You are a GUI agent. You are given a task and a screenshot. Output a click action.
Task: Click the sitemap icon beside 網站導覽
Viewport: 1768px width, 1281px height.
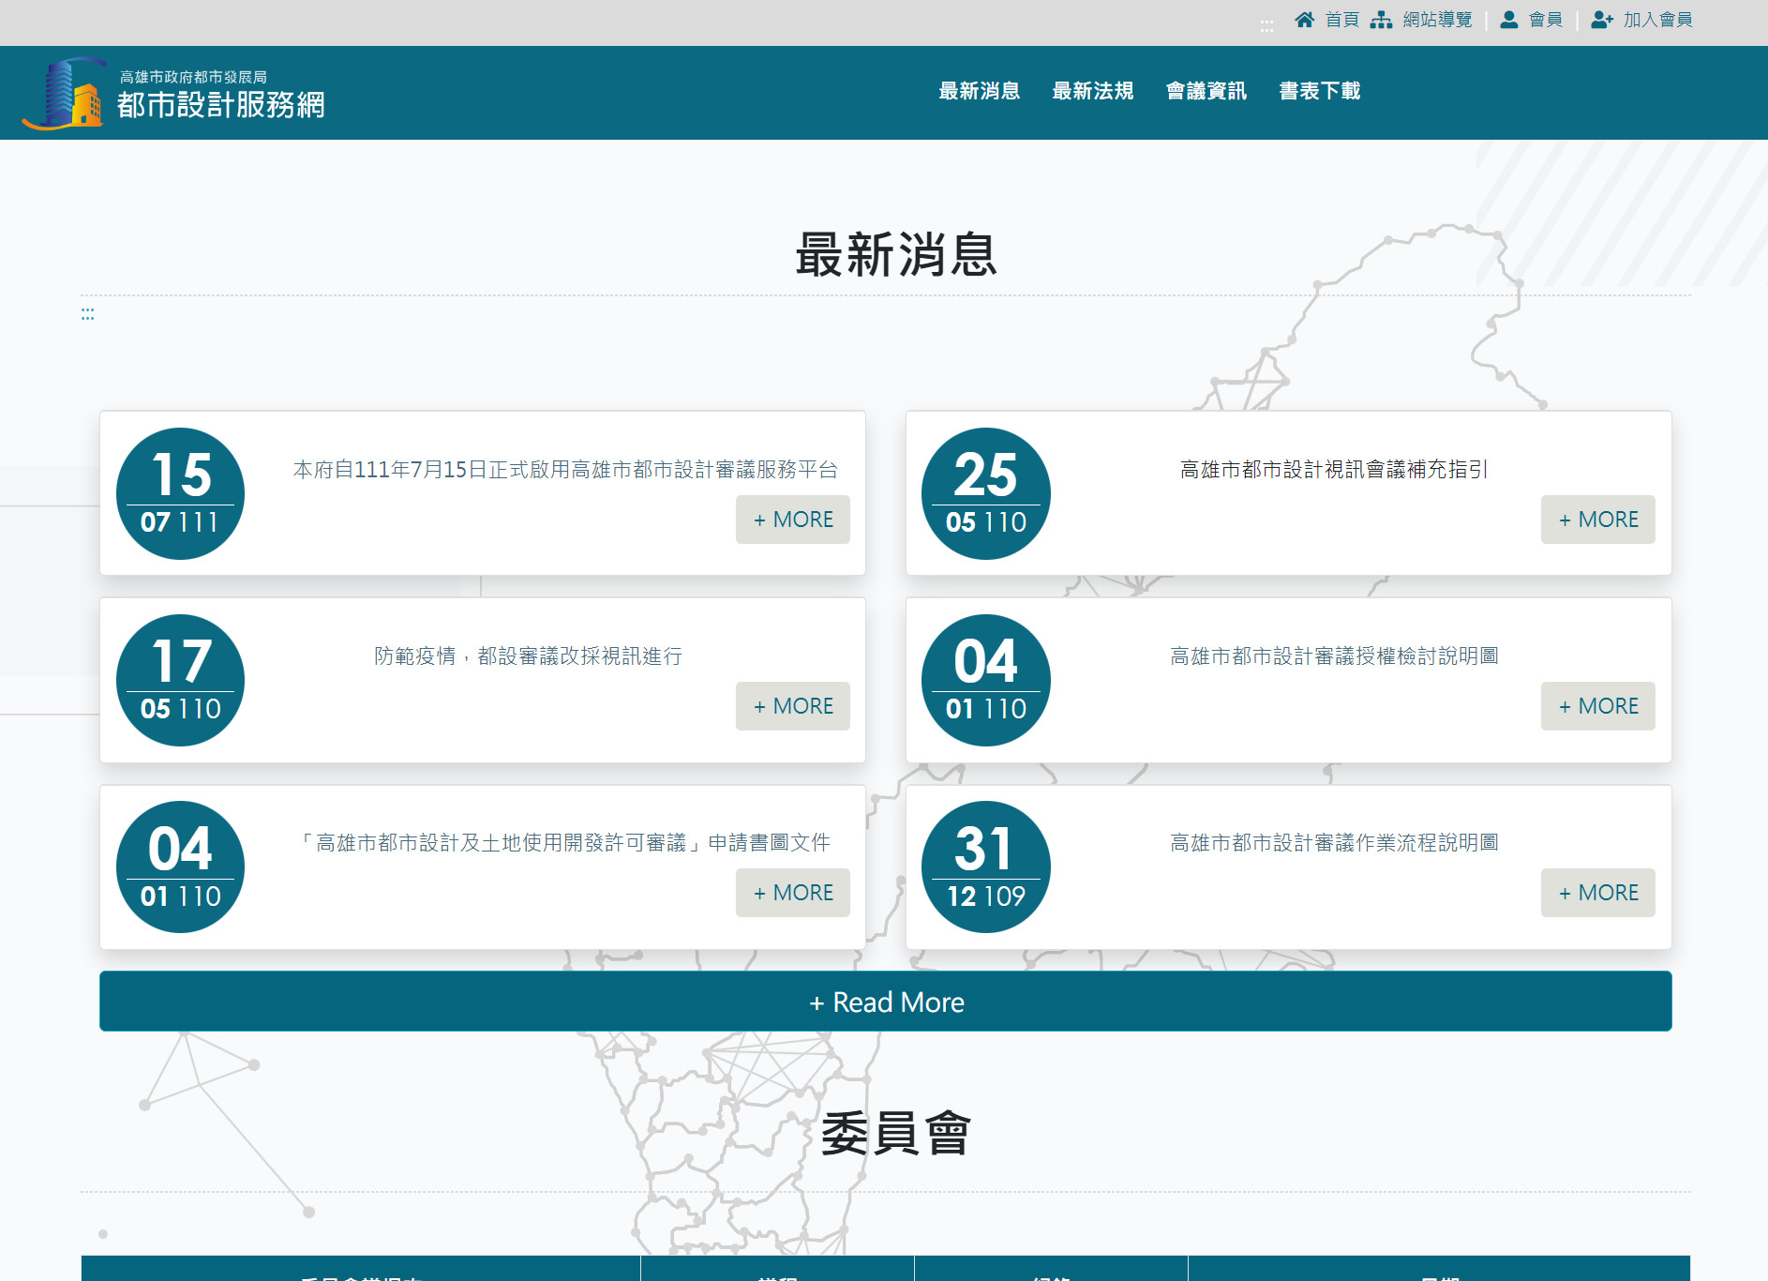[1381, 20]
